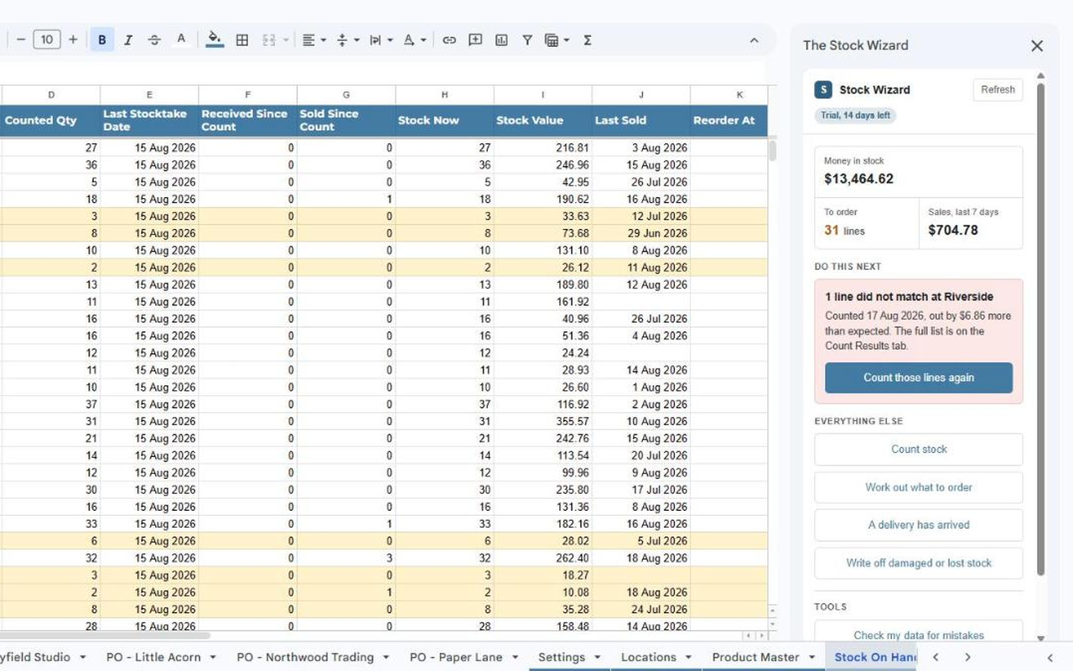Open Product Master tab menu arrow
The height and width of the screenshot is (671, 1073).
coord(811,657)
